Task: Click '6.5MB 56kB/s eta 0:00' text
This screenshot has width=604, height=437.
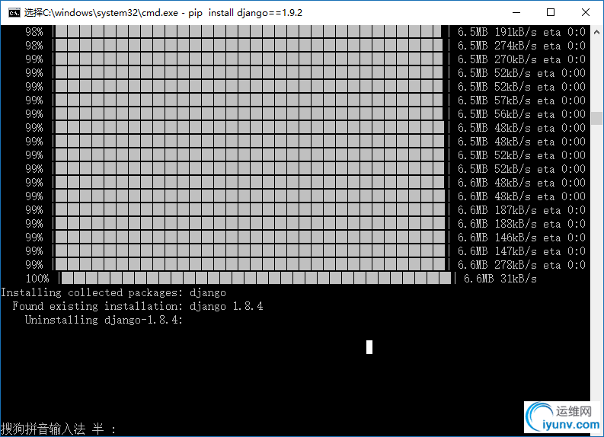Action: [x=522, y=114]
